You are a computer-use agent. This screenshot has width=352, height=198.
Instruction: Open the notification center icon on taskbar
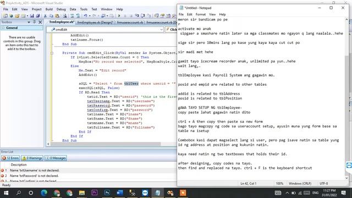click(343, 193)
